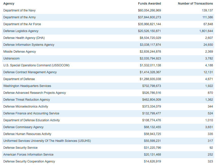
Task: Click the Agency column header
Action: 9,4
